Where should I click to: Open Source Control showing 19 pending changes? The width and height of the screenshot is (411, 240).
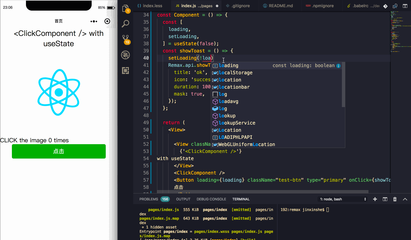125,39
